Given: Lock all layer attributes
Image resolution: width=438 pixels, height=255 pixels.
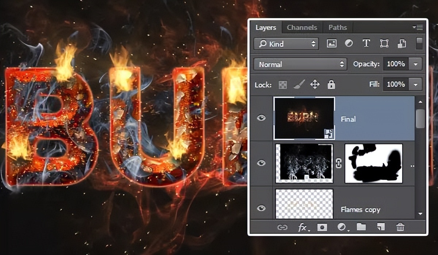Looking at the screenshot, I should pyautogui.click(x=331, y=85).
